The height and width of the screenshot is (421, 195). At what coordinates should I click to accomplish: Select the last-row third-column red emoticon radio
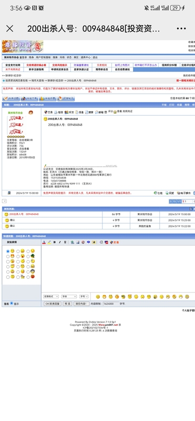tap(28, 277)
